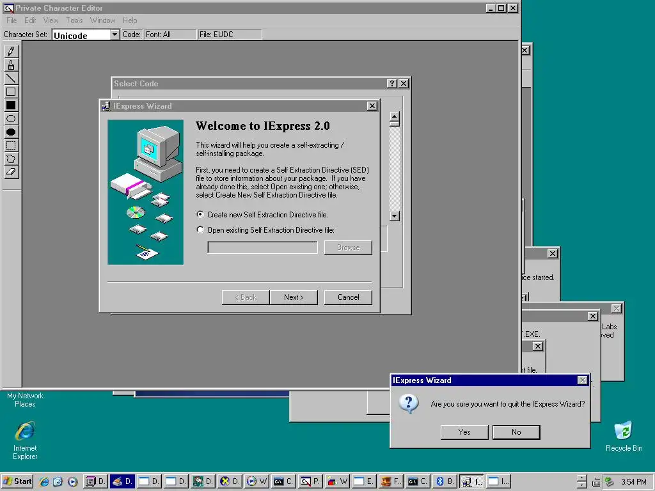The width and height of the screenshot is (655, 491).
Task: Click Next in IExpress Wizard
Action: [294, 297]
